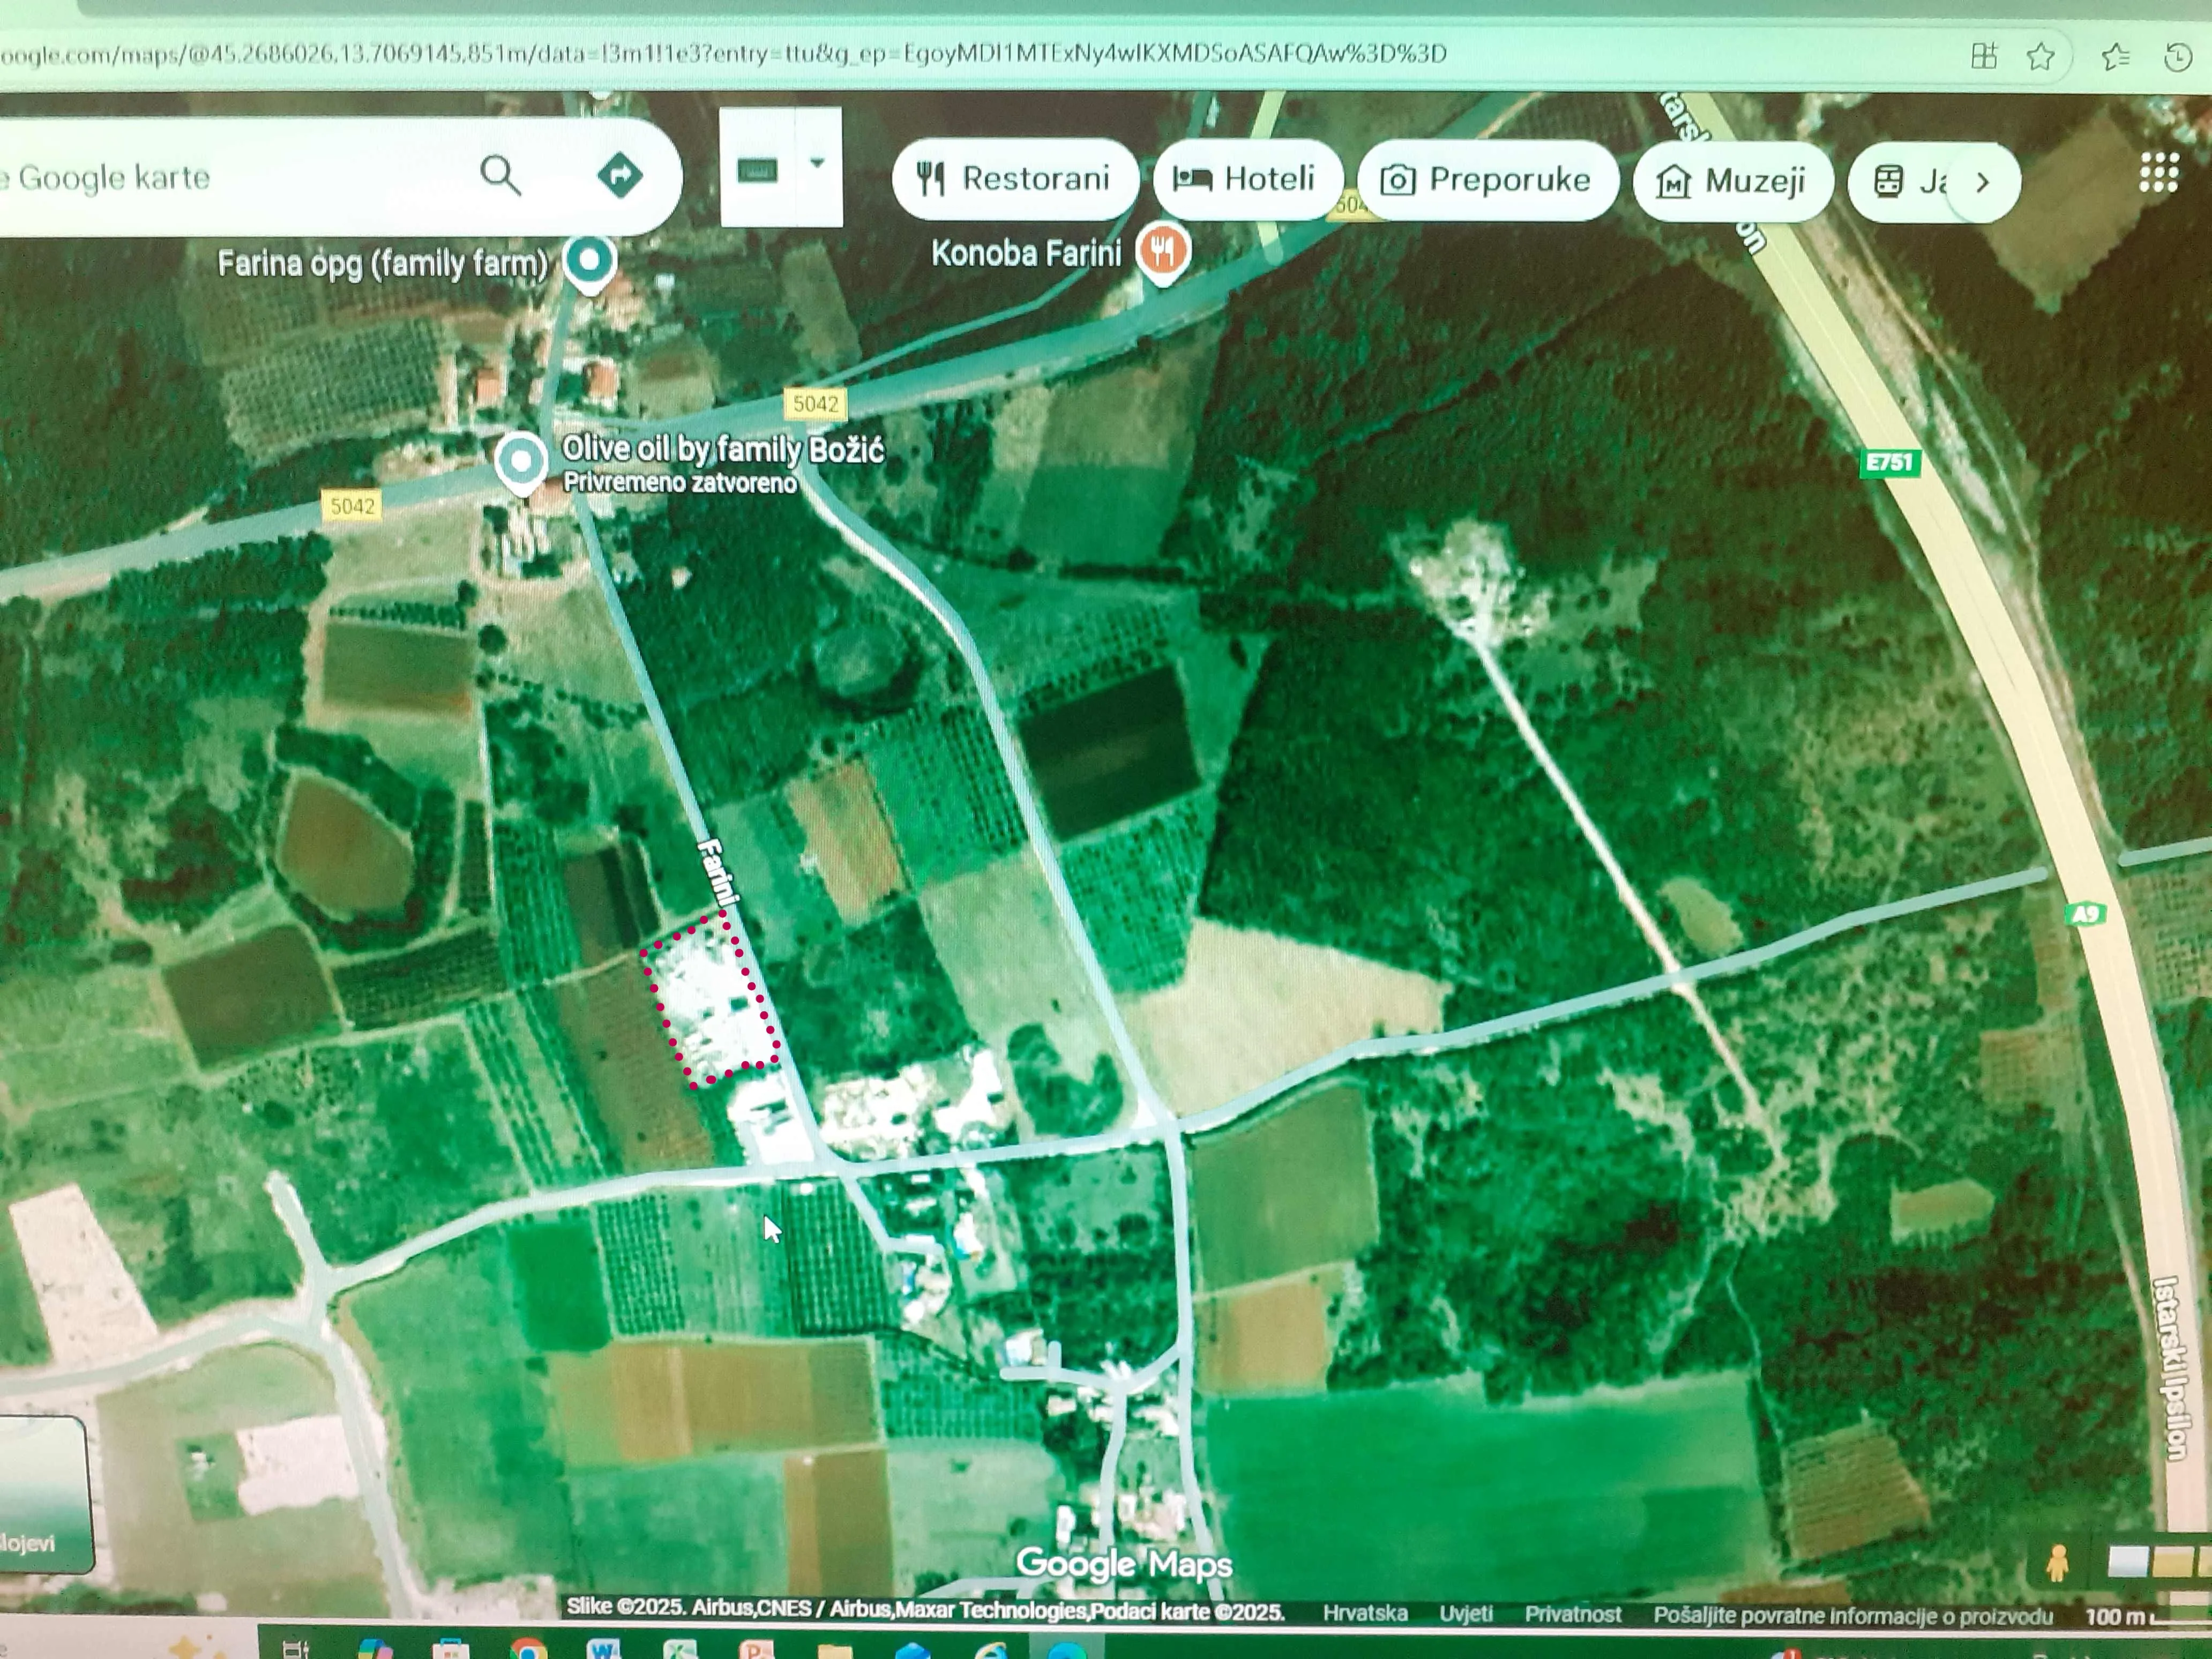Viewport: 2212px width, 1659px height.
Task: Open the favorites list icon
Action: pos(2116,56)
